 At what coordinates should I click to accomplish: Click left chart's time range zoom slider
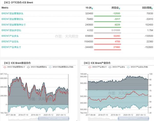point(53,118)
